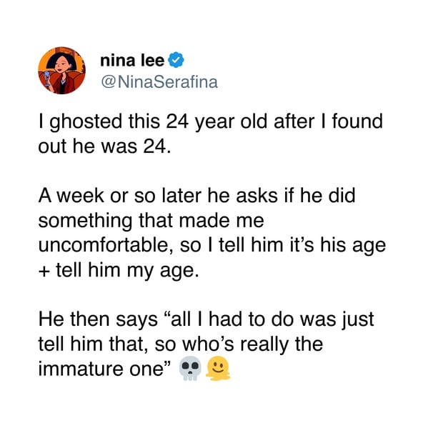Open the @NinaSerafina handle link
Viewport: 428px width, 428px height.
tap(159, 82)
